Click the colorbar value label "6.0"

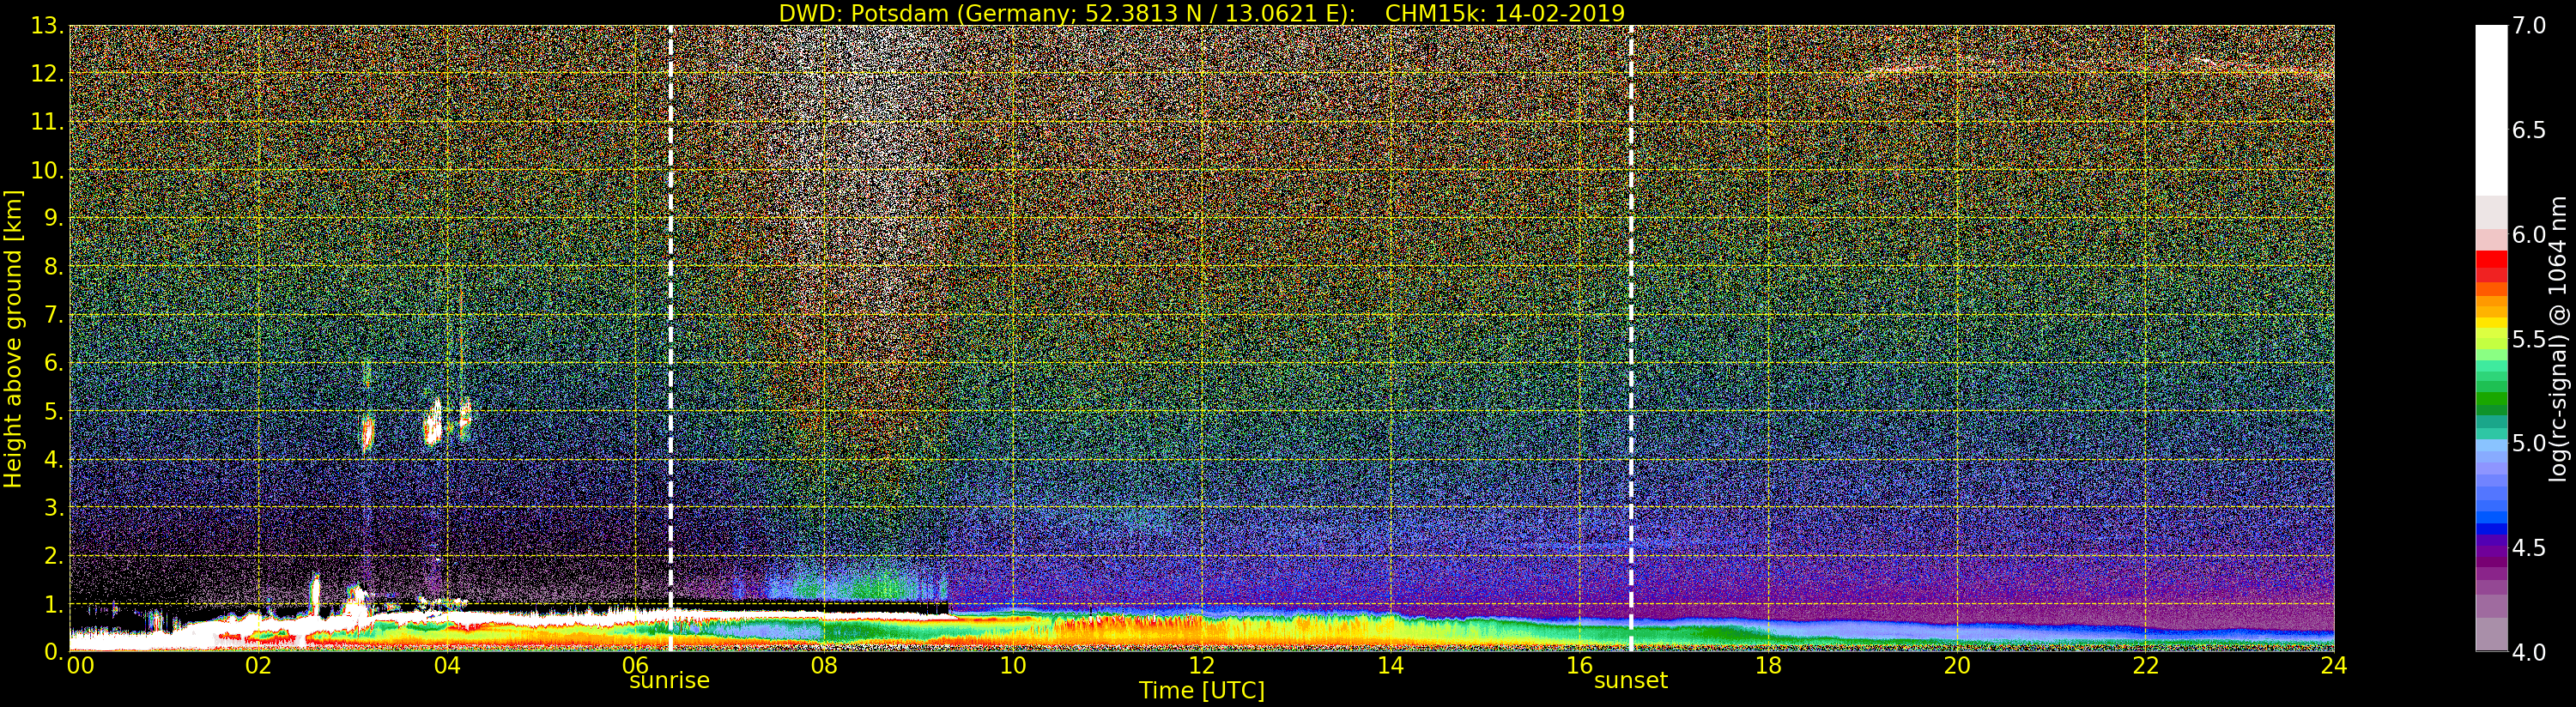2529,235
